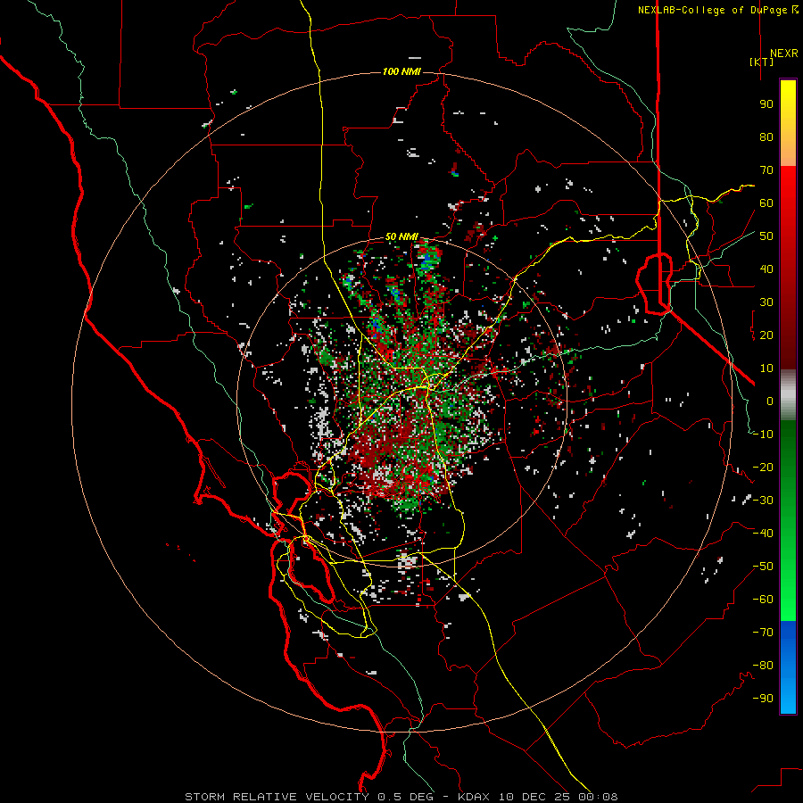Screen dimensions: 803x803
Task: Click the 60 value on the velocity scale
Action: point(766,203)
